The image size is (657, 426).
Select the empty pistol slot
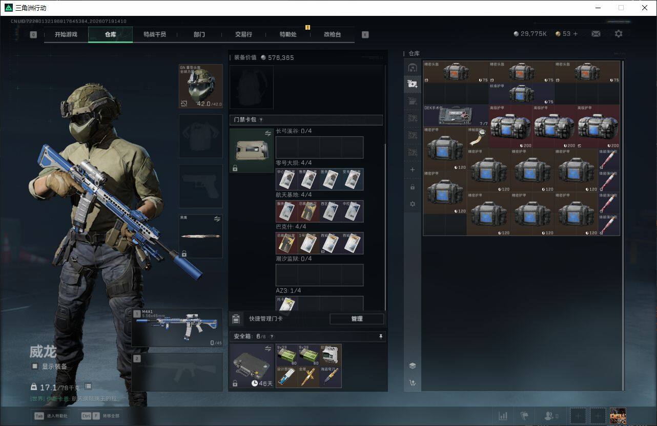[200, 186]
